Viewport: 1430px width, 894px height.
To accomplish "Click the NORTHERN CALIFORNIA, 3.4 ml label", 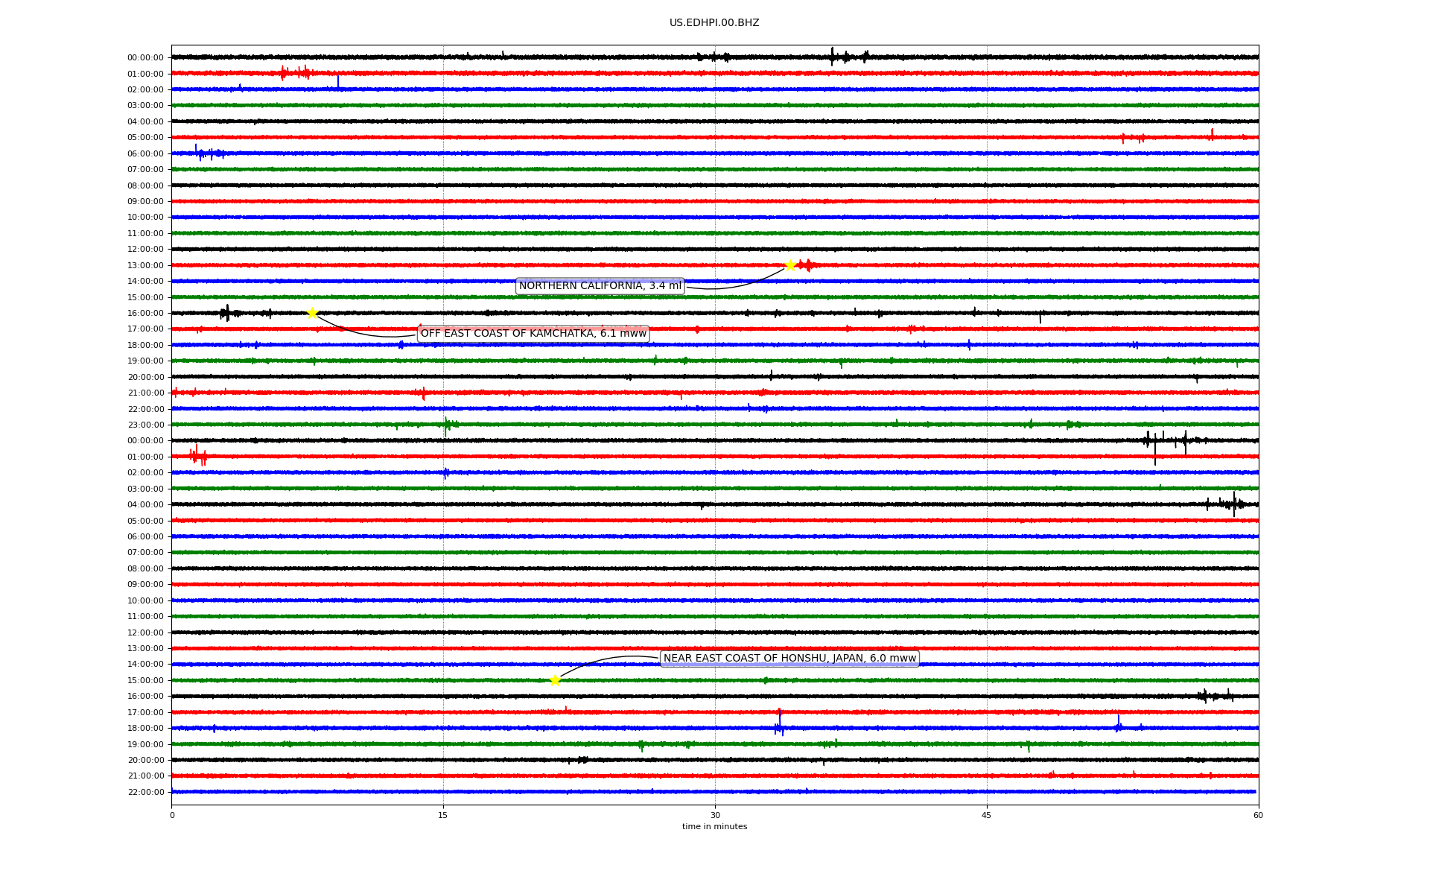I will pyautogui.click(x=600, y=286).
